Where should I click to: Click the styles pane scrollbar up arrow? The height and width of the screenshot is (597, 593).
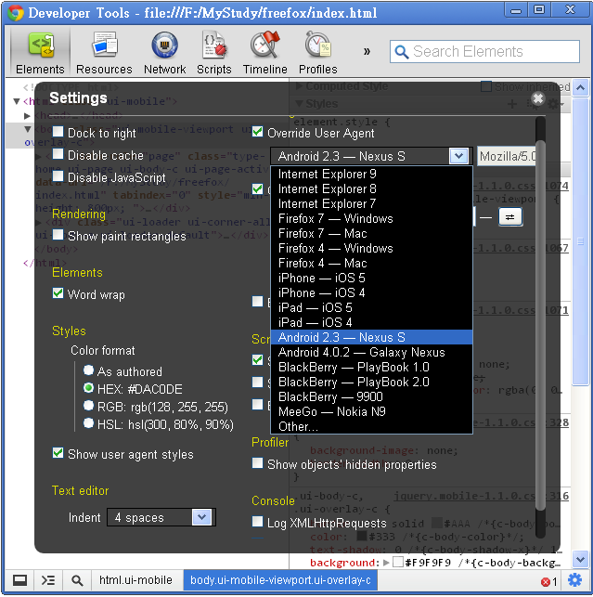click(580, 88)
